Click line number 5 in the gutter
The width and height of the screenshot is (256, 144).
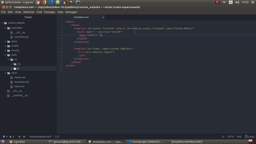click(62, 35)
